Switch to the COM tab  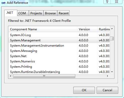click(23, 13)
